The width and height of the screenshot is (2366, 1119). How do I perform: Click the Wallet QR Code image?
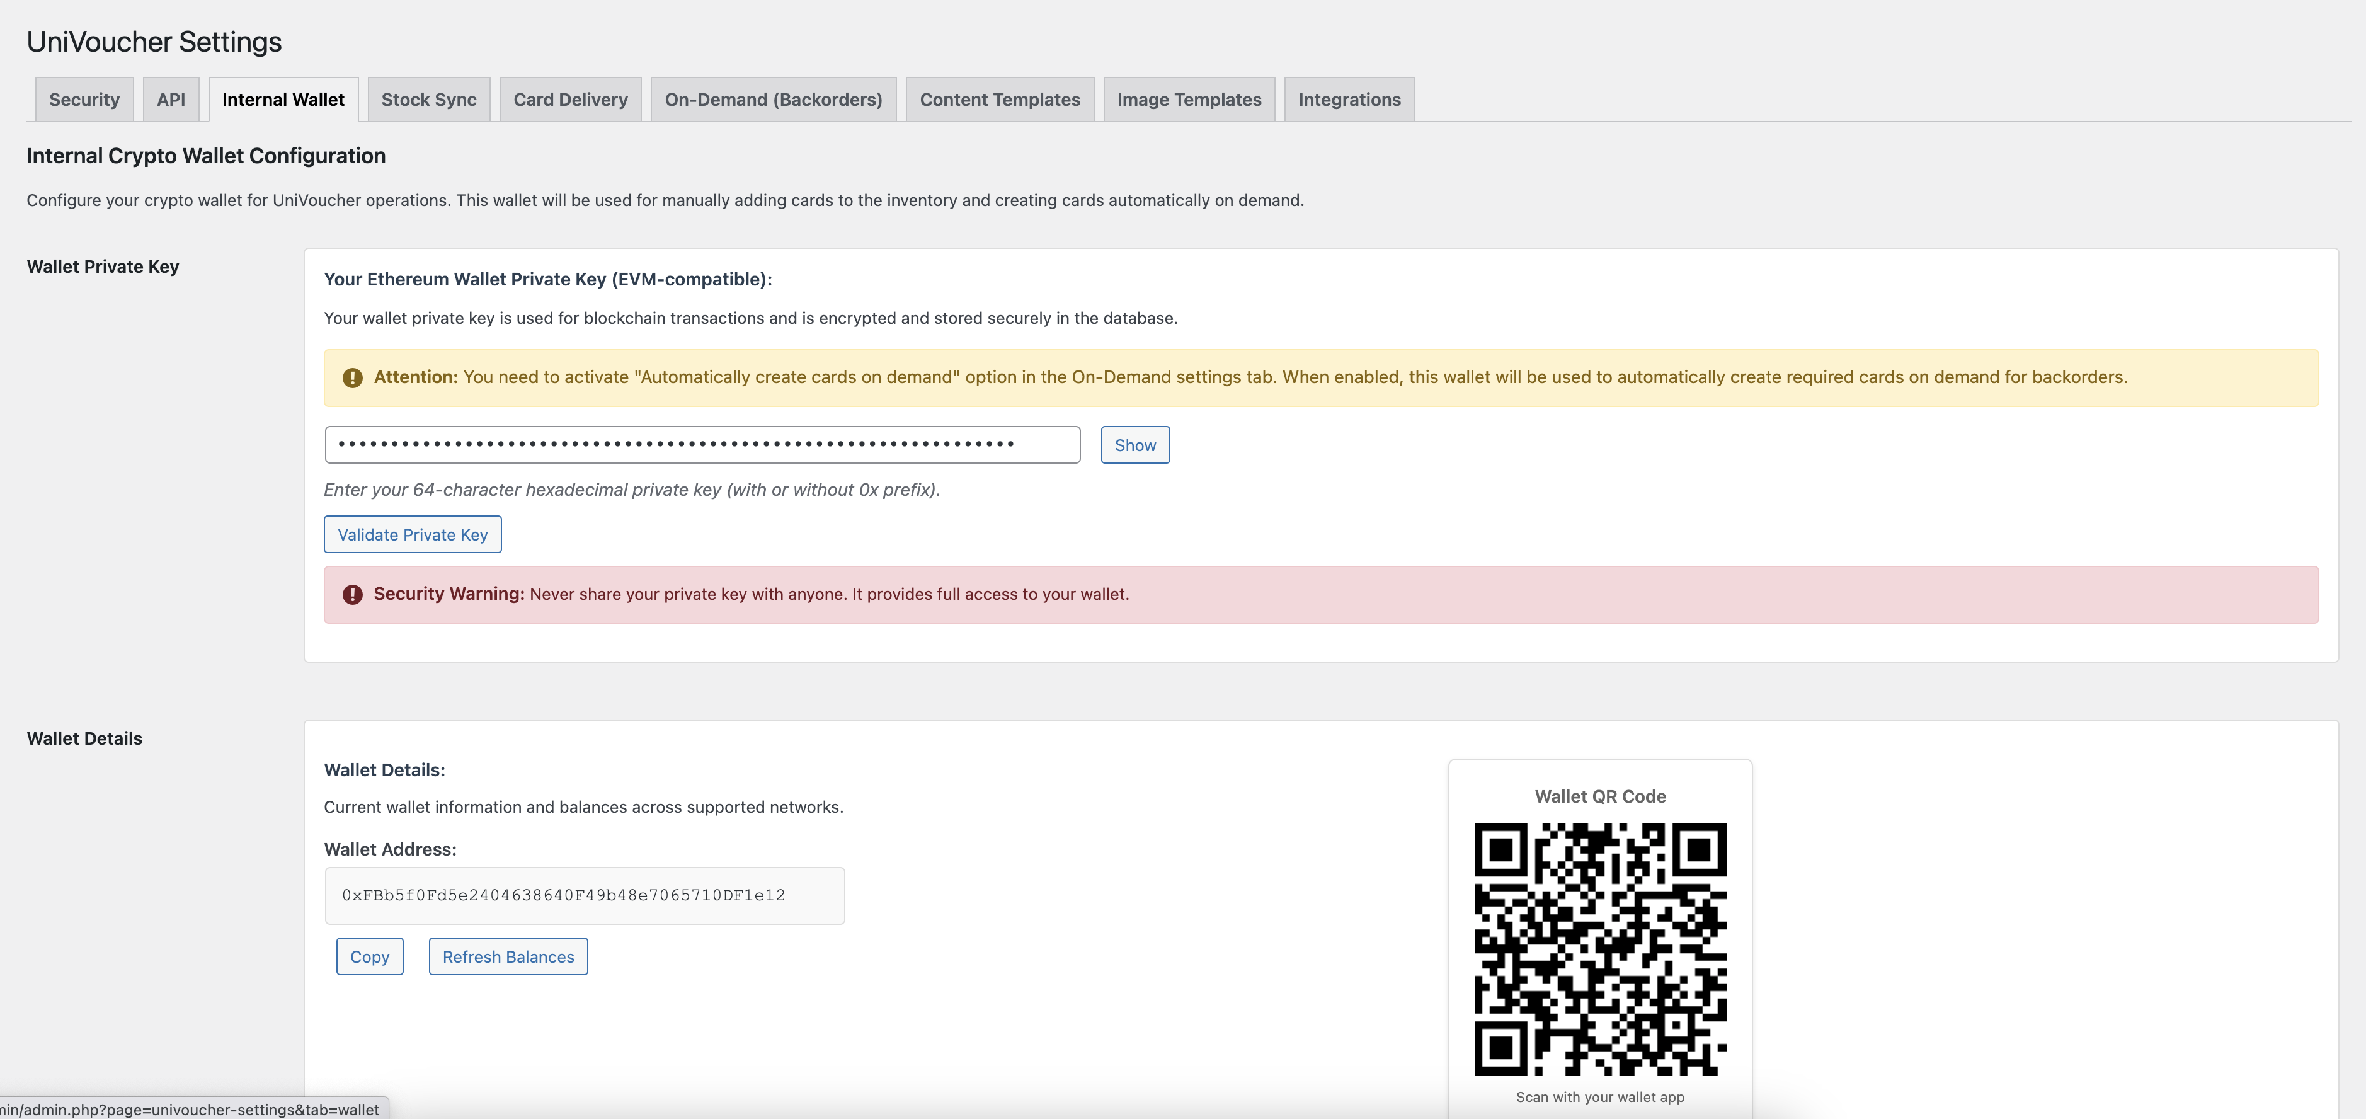pyautogui.click(x=1599, y=948)
